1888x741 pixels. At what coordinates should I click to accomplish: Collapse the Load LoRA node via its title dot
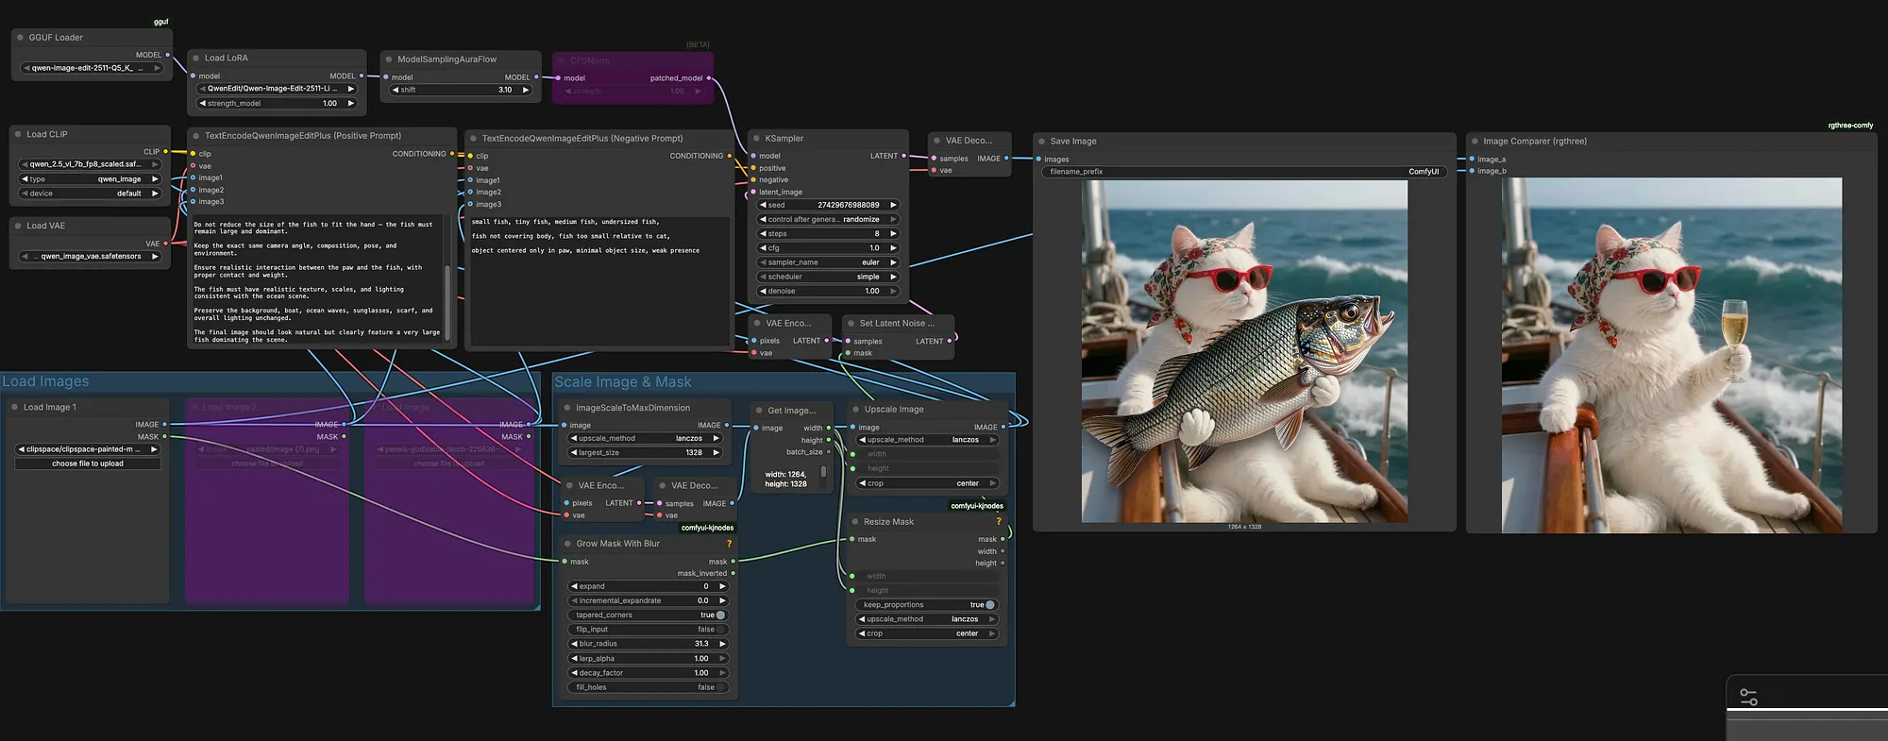pyautogui.click(x=195, y=59)
